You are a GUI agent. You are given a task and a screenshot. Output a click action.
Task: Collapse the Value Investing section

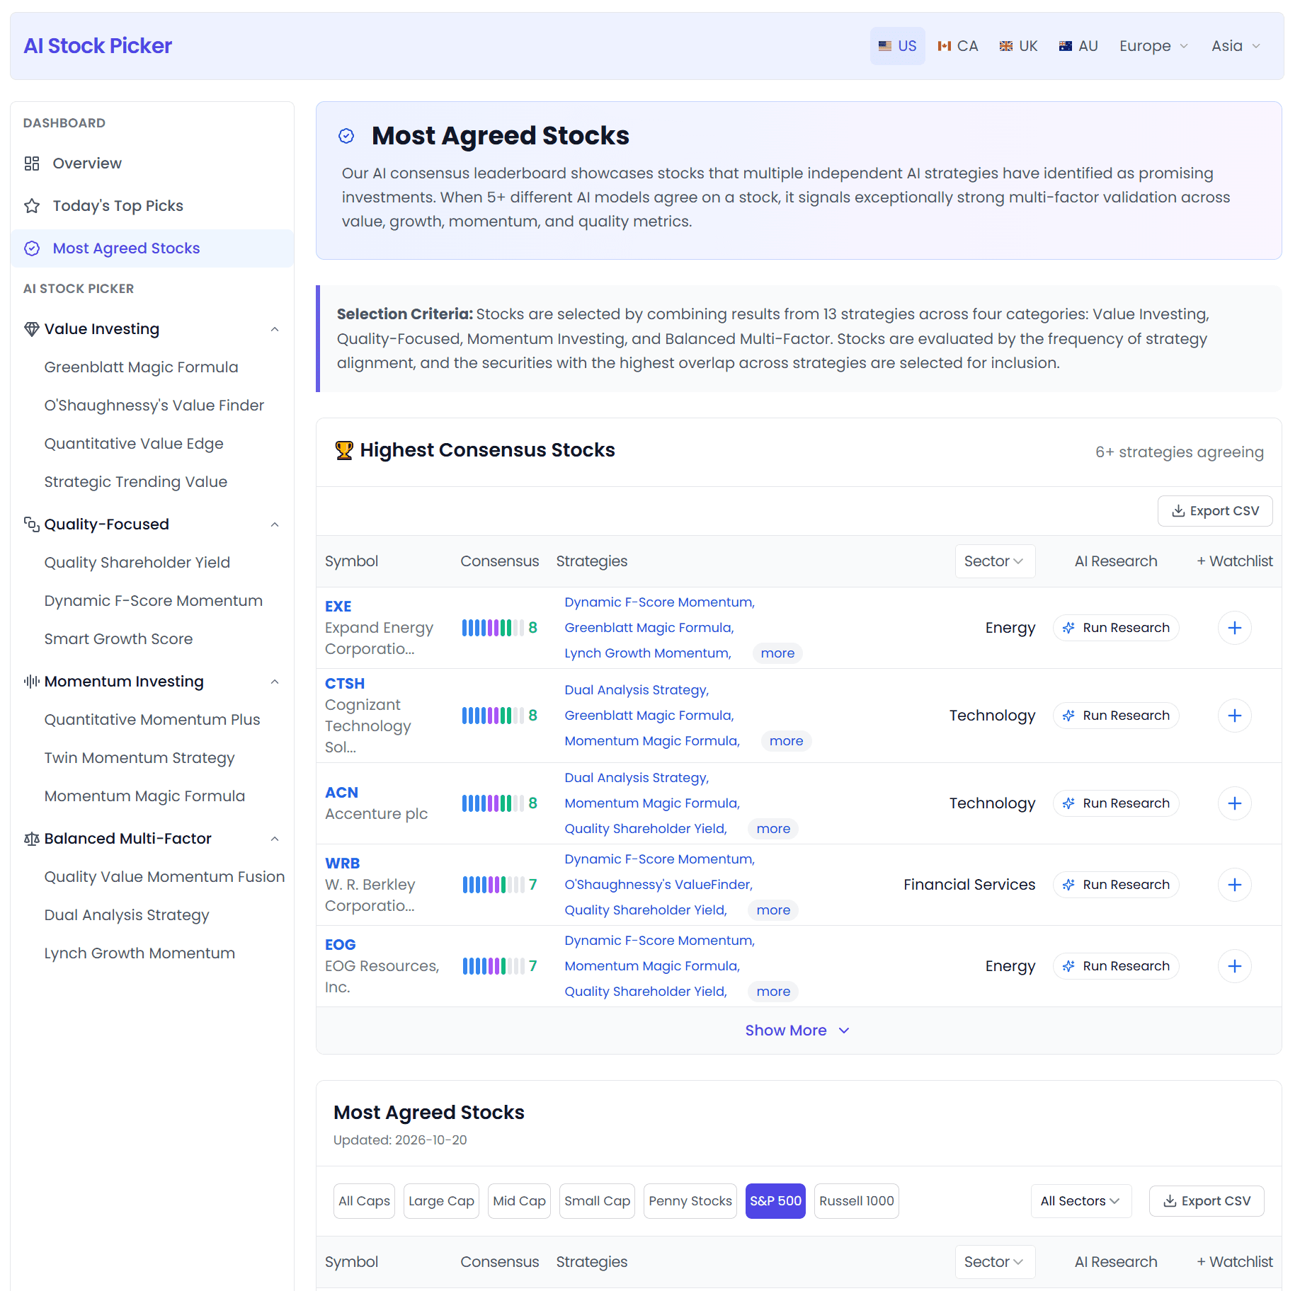point(275,329)
